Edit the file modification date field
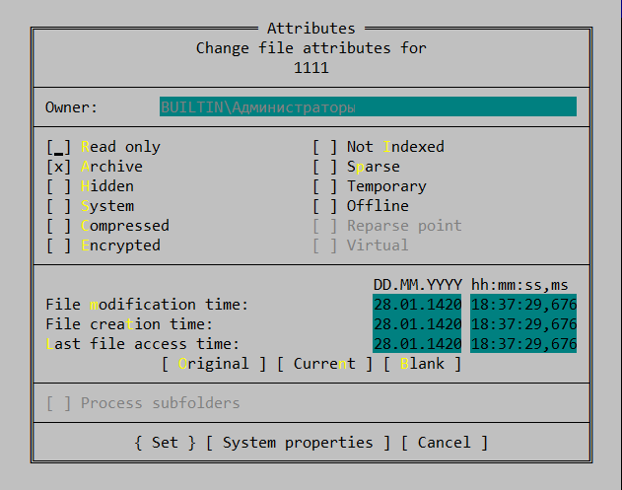Viewport: 622px width, 490px height. tap(417, 305)
